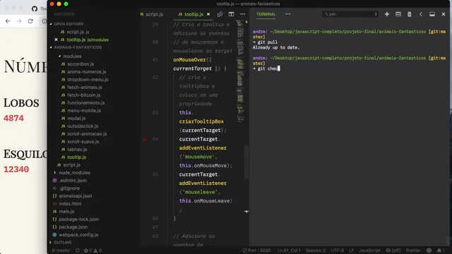Screen dimensions: 452x254
Task: Click the GitHub tab icon in browser
Action: [35, 8]
